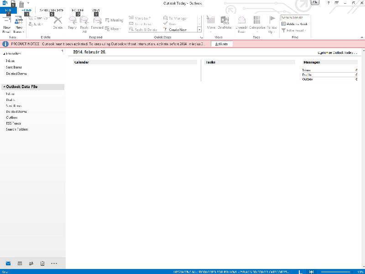The width and height of the screenshot is (365, 274).
Task: Open the More respond dropdown
Action: [x=113, y=29]
